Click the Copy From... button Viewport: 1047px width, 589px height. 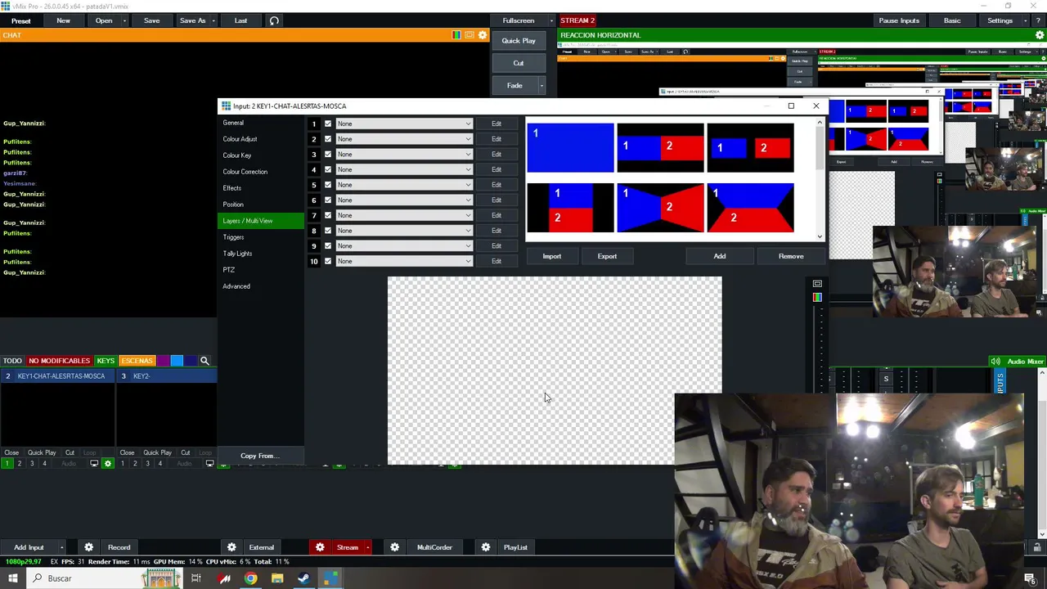pos(260,456)
